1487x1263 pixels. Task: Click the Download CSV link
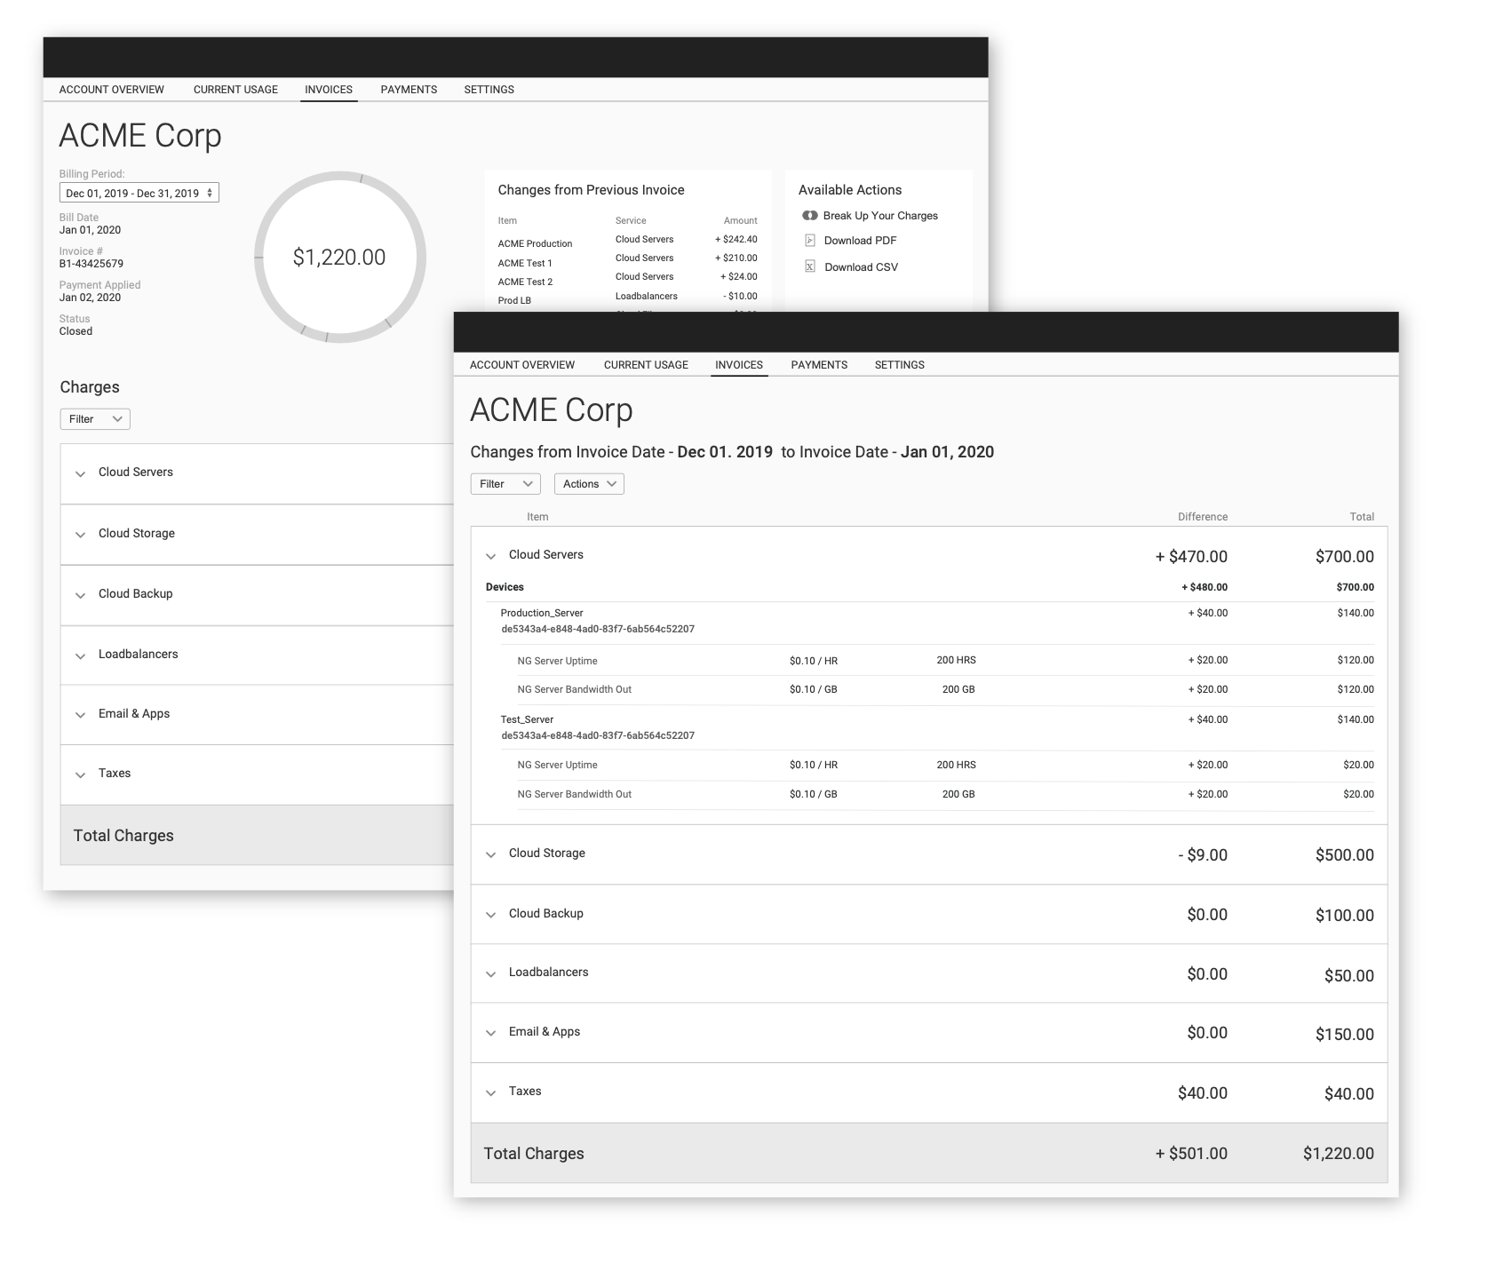coord(861,267)
